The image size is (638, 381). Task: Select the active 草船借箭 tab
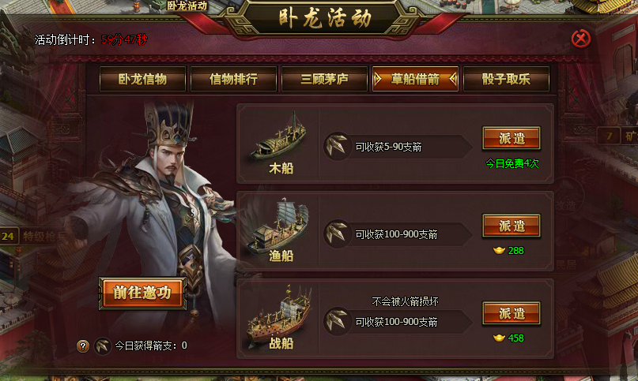(x=415, y=79)
